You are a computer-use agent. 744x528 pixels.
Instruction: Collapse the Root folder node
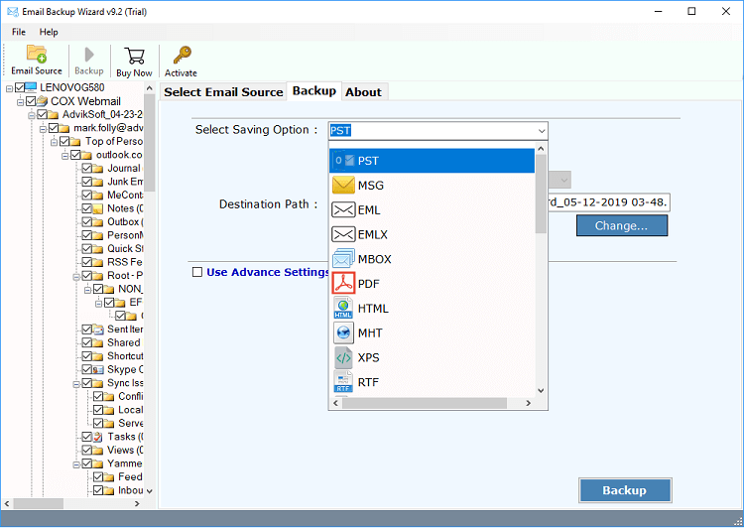tap(76, 276)
